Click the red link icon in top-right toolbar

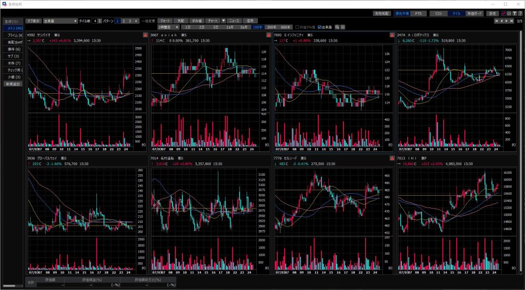[x=503, y=13]
